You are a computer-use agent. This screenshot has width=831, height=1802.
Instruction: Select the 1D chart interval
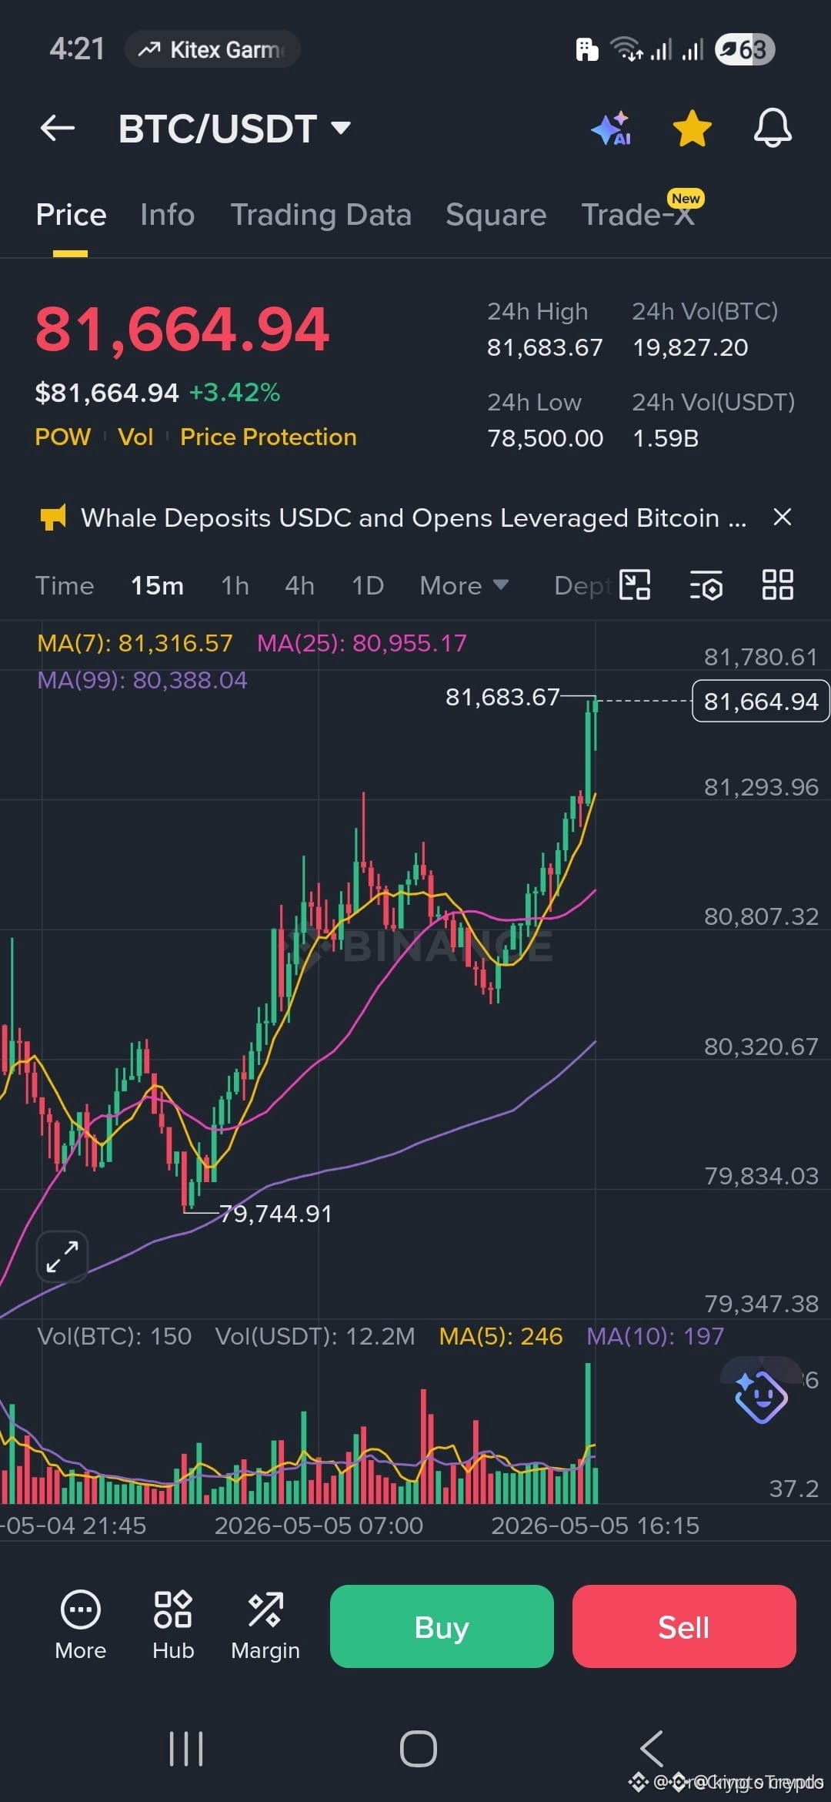pyautogui.click(x=367, y=585)
